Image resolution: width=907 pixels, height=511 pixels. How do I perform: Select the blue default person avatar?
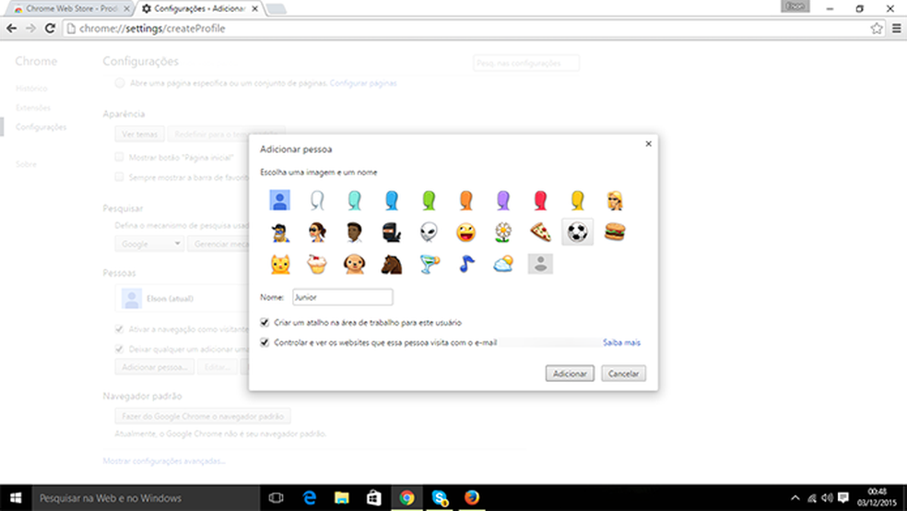(x=280, y=200)
